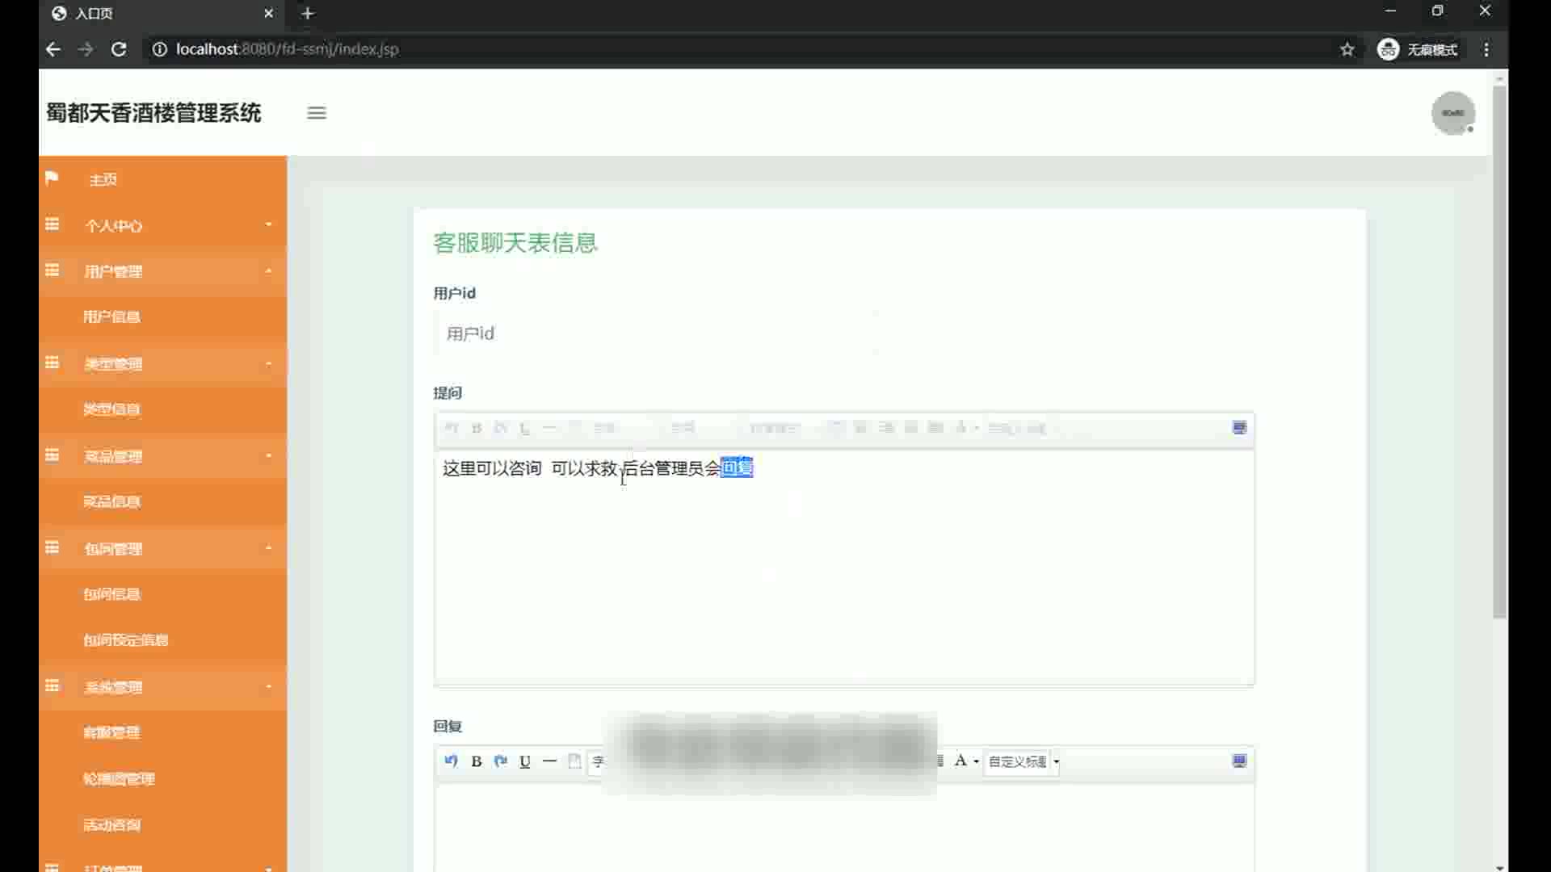This screenshot has height=872, width=1551.
Task: Open 包间预定信息 in sidebar
Action: click(125, 639)
